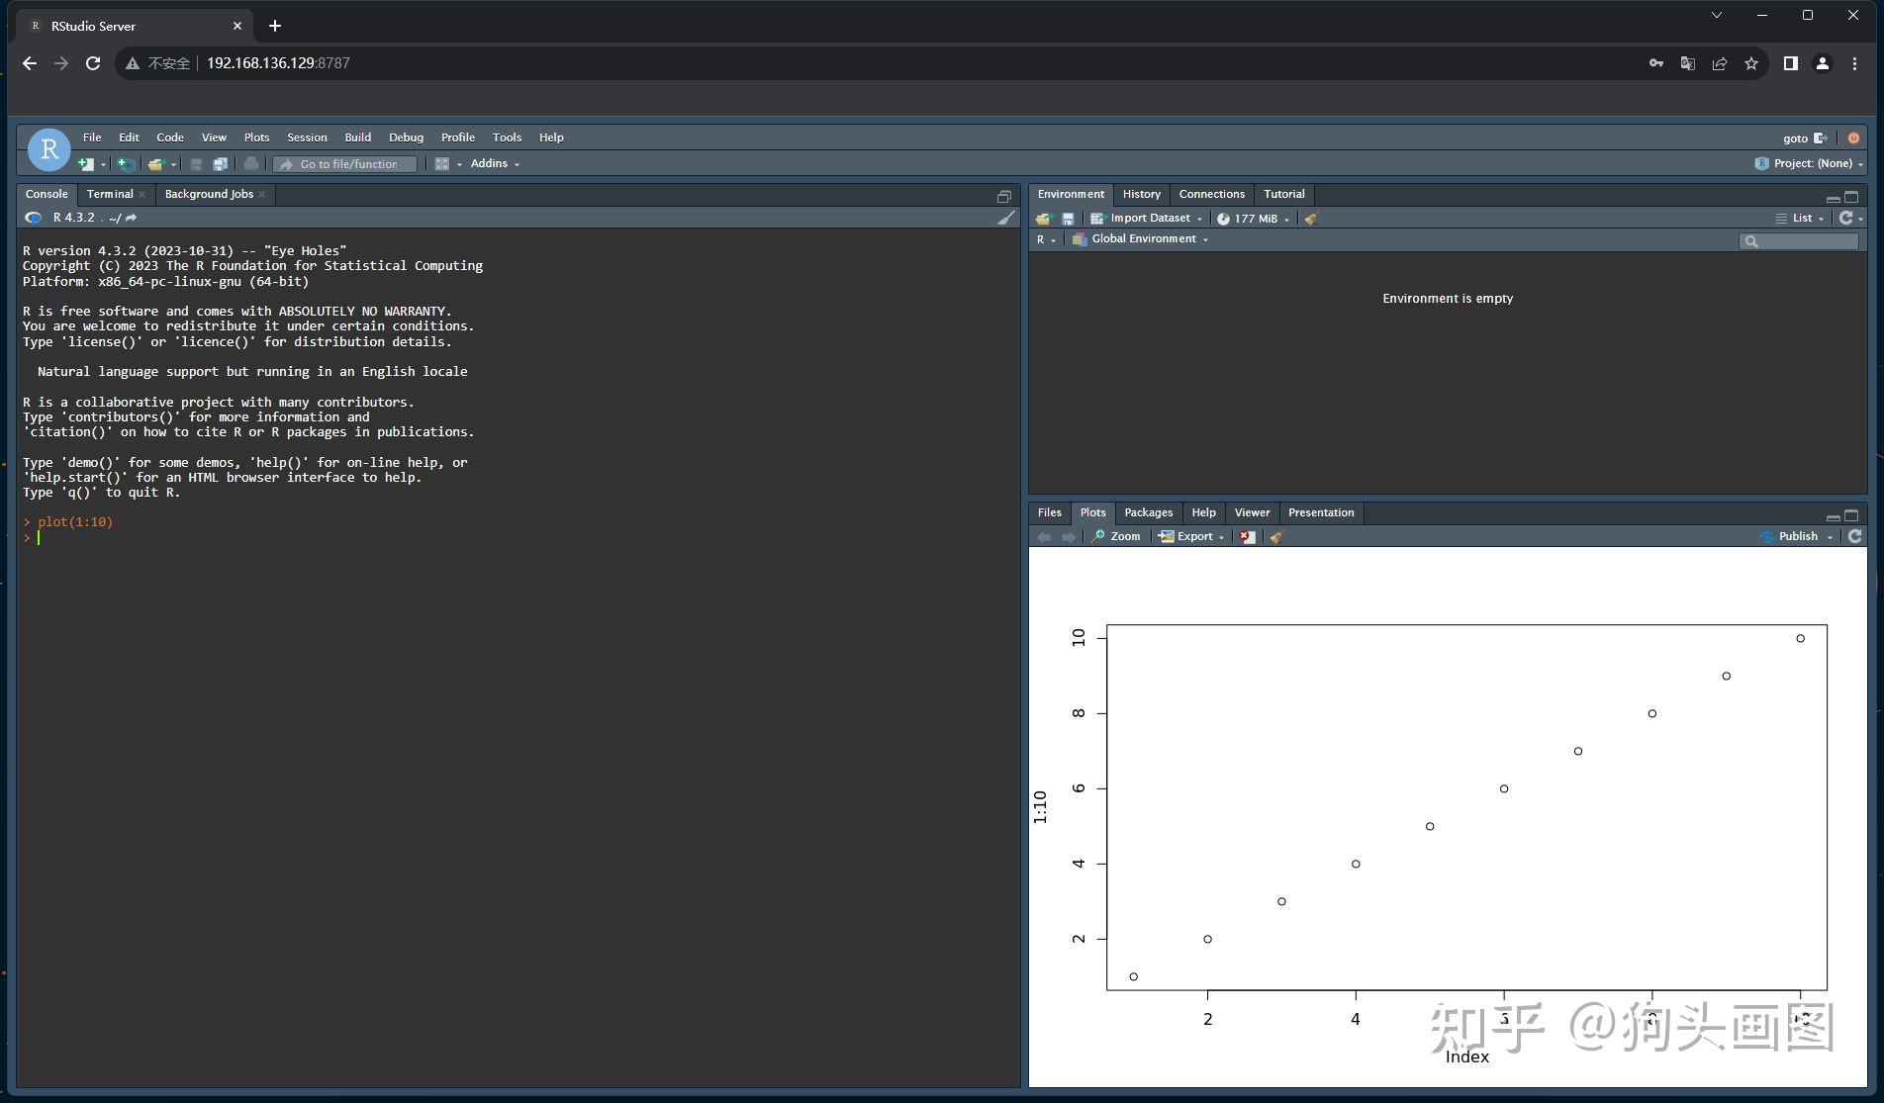Open the Session menu
Screen dimensions: 1884x1103
pos(307,138)
